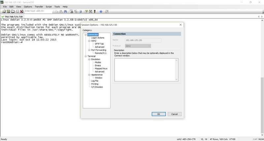Select Logon Actions in the Category tree
264x141 pixels.
[98, 38]
